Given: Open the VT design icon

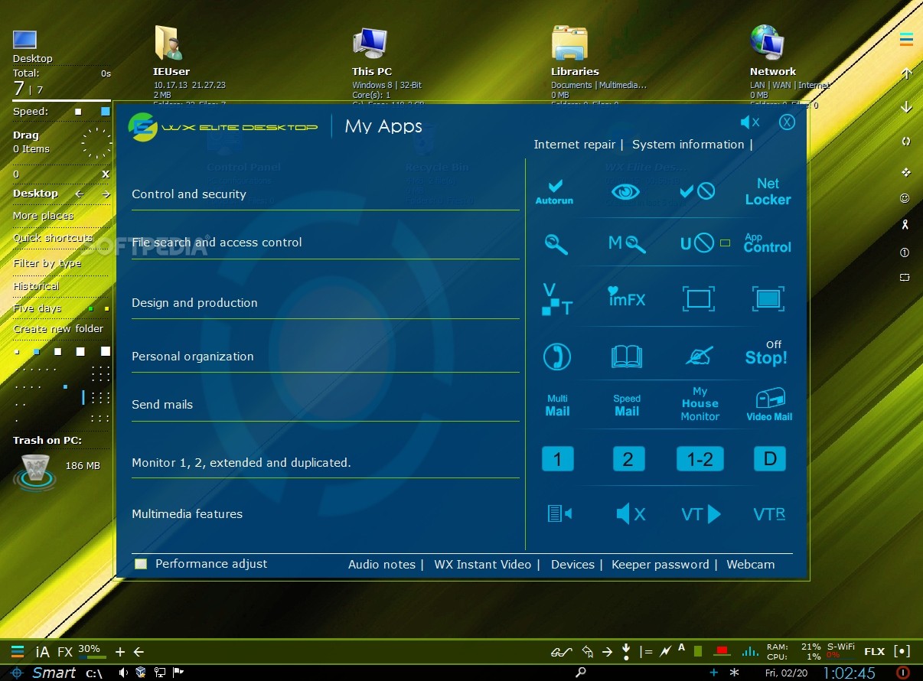Looking at the screenshot, I should [557, 298].
